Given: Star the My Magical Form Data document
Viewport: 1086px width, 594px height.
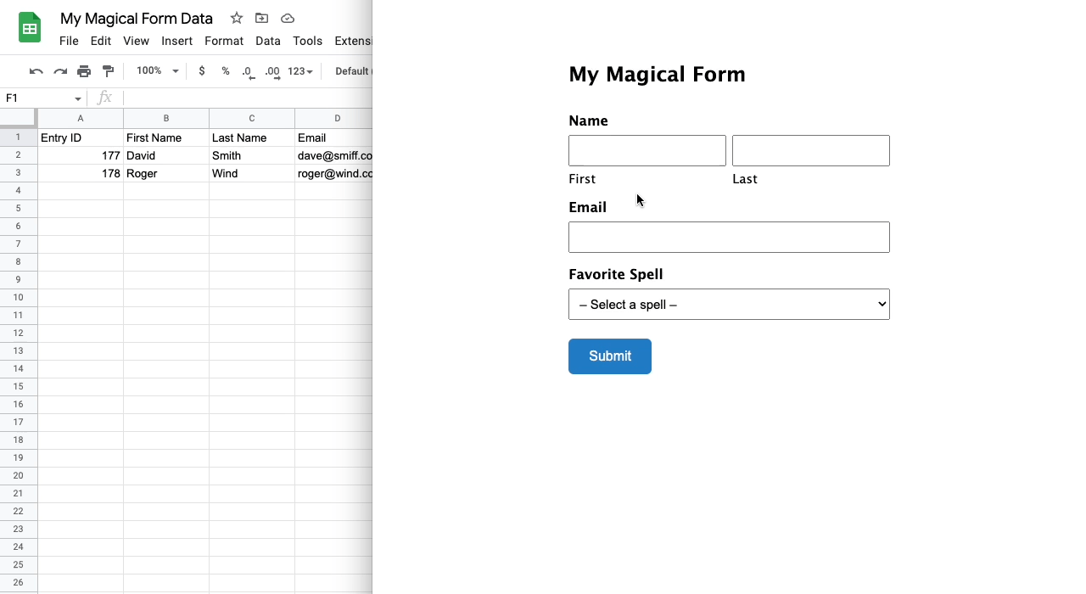Looking at the screenshot, I should [237, 18].
